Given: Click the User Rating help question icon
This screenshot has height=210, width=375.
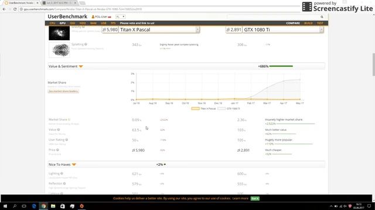Looking at the screenshot, I should (67, 140).
